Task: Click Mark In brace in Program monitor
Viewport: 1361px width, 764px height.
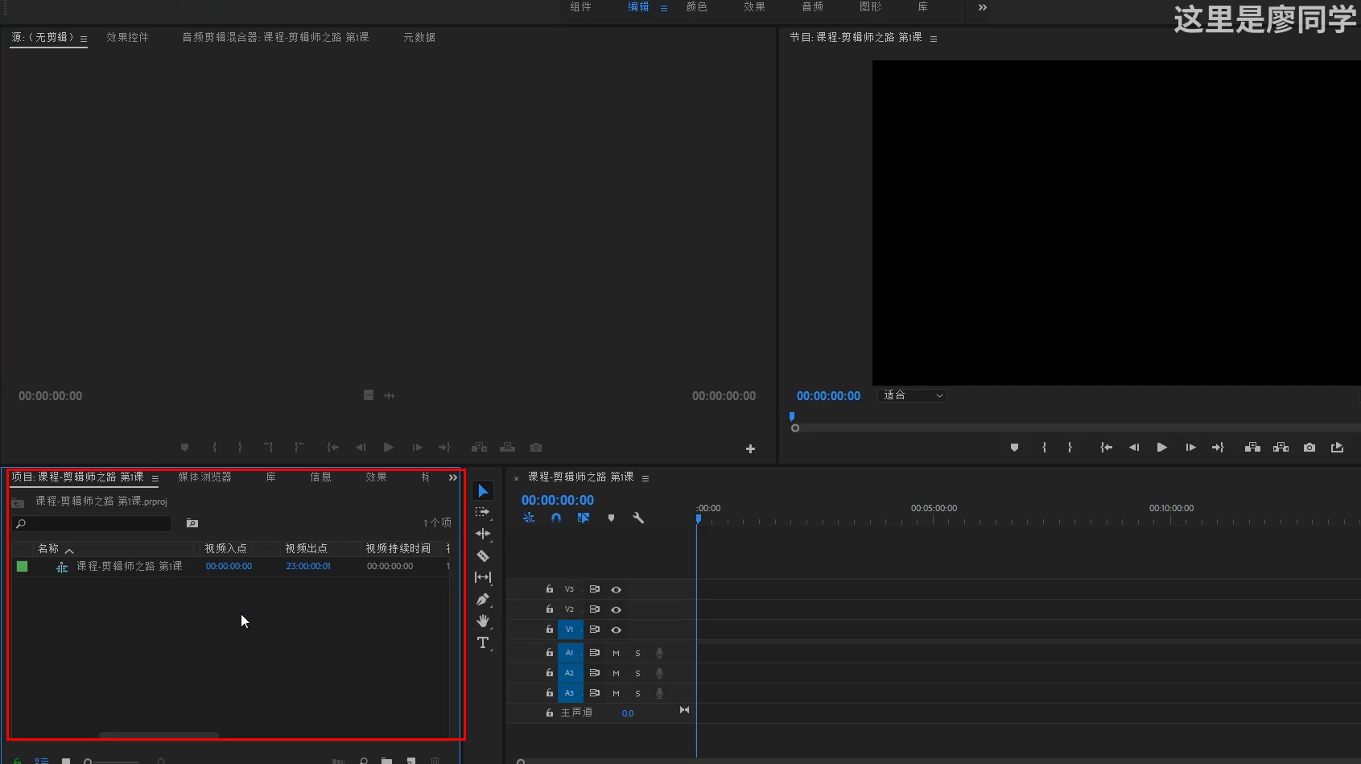Action: 1044,448
